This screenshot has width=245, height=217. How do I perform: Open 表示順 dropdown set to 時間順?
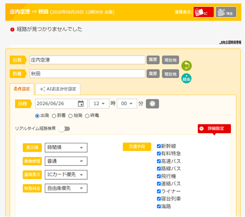click(x=66, y=147)
